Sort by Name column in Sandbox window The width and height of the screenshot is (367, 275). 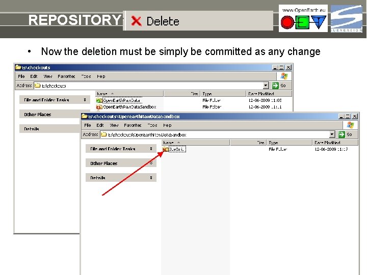tap(196, 143)
